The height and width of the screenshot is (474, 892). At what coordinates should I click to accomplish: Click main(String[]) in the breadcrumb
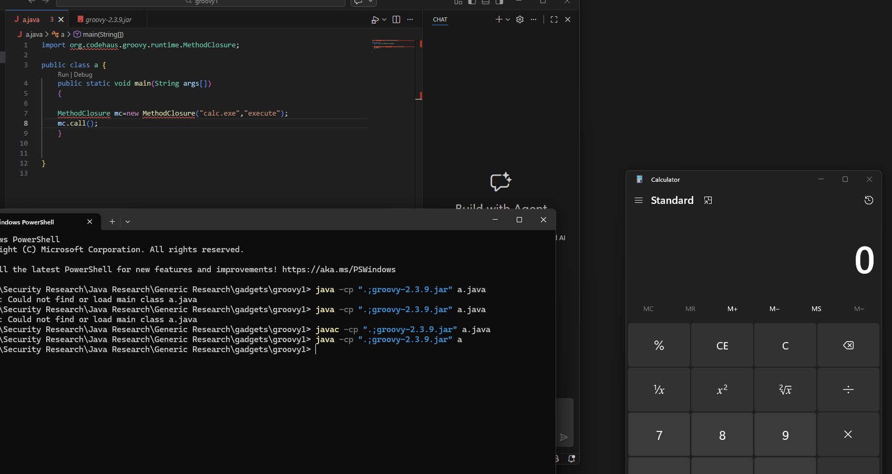[102, 34]
